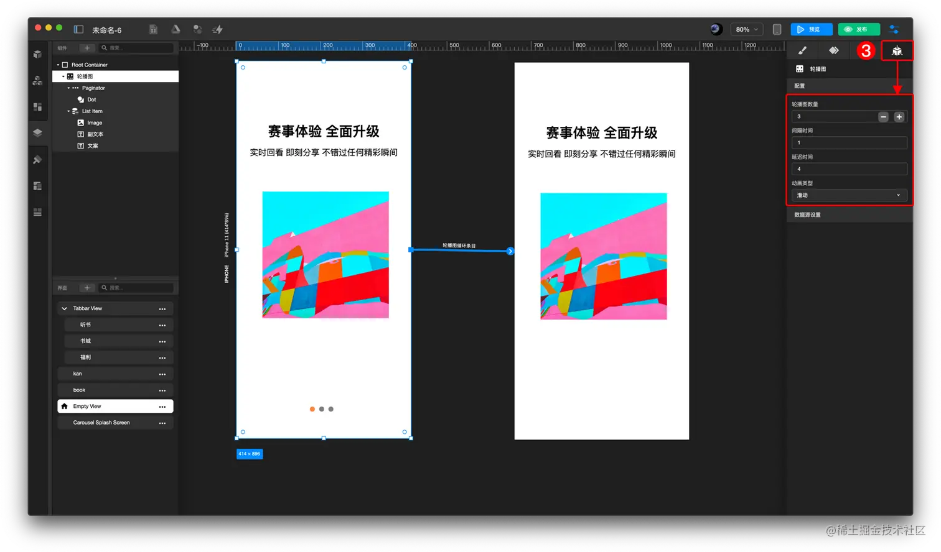
Task: Select the 福利 screen
Action: 118,357
